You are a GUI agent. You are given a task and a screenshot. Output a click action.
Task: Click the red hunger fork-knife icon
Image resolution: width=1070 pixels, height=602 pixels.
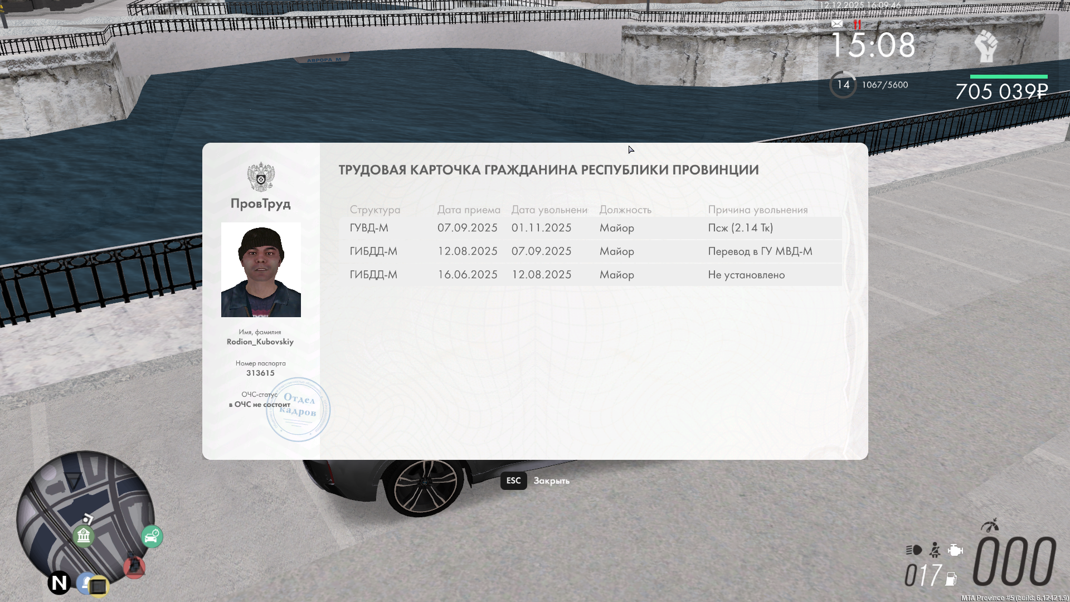click(x=857, y=25)
